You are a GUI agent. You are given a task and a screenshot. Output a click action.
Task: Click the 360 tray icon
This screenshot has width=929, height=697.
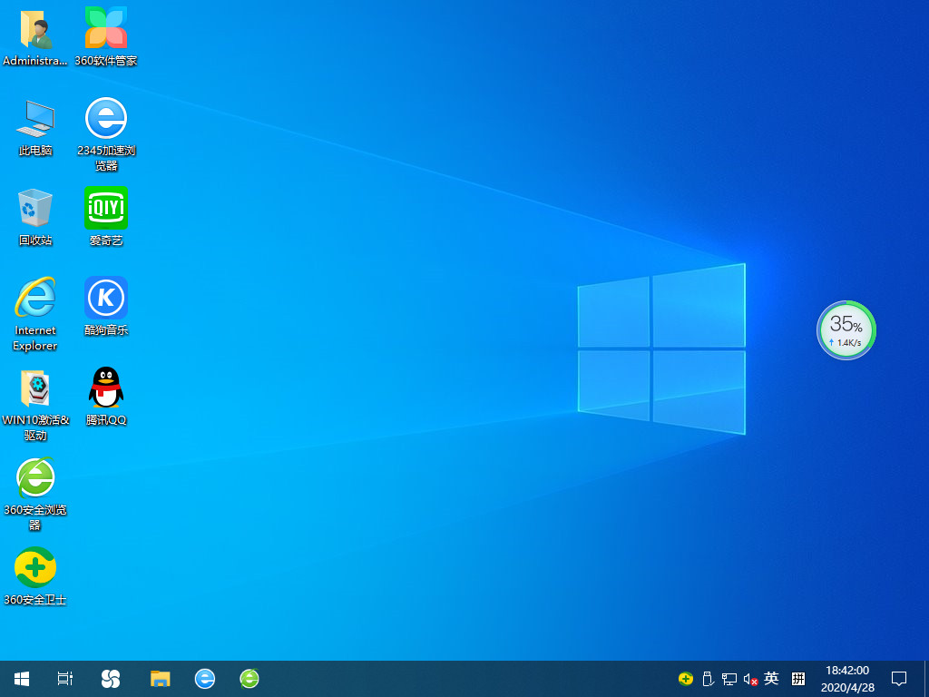(685, 678)
